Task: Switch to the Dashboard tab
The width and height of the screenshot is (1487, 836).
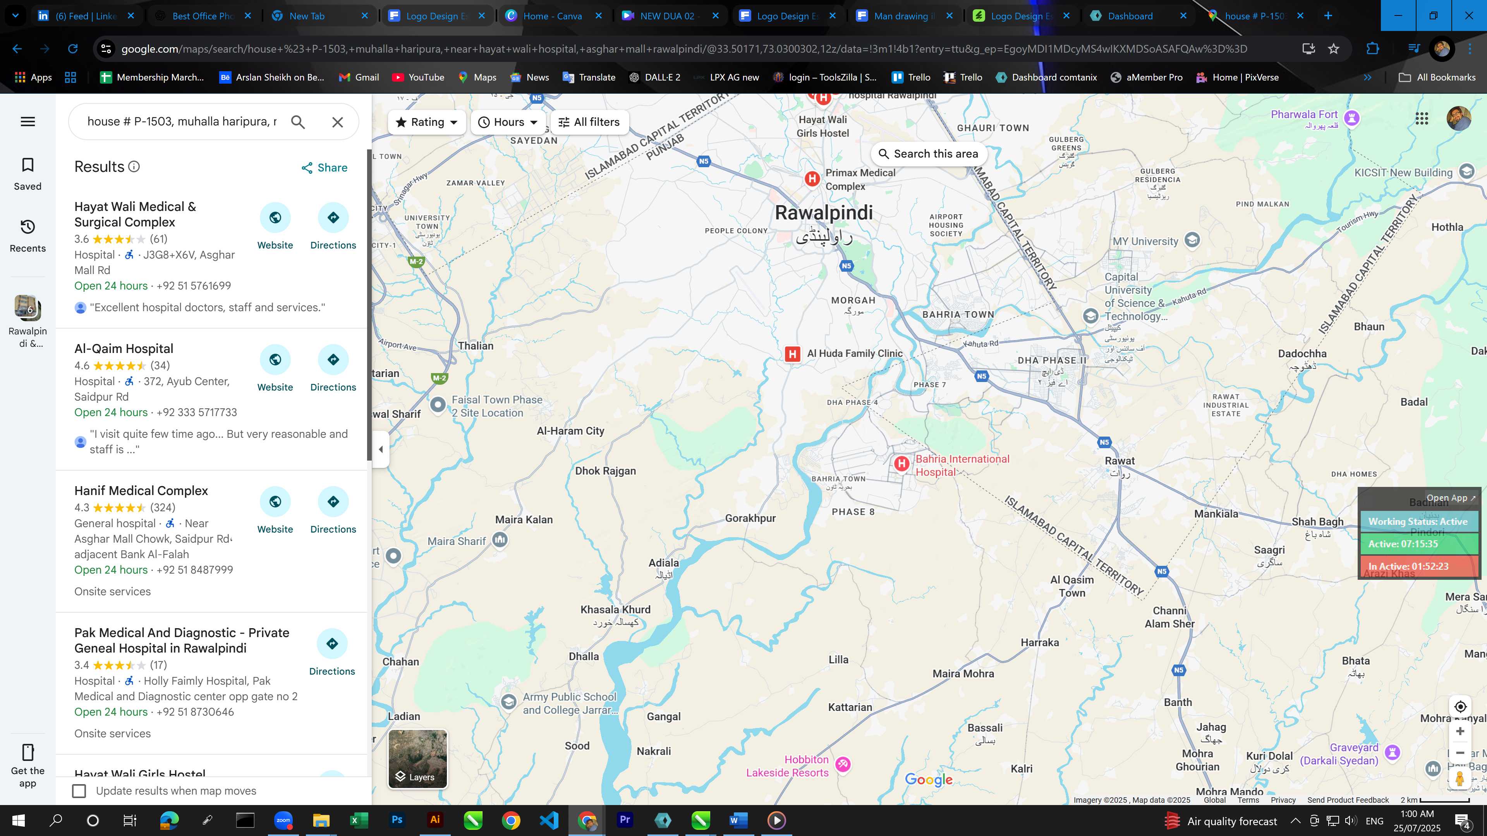Action: coord(1137,16)
